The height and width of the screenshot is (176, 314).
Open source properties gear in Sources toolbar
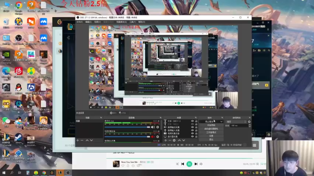pyautogui.click(x=174, y=140)
